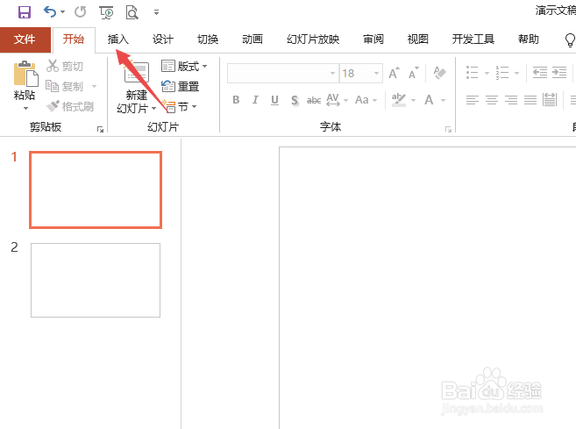This screenshot has height=429, width=576.
Task: Increase font size with the larger A icon
Action: [394, 73]
